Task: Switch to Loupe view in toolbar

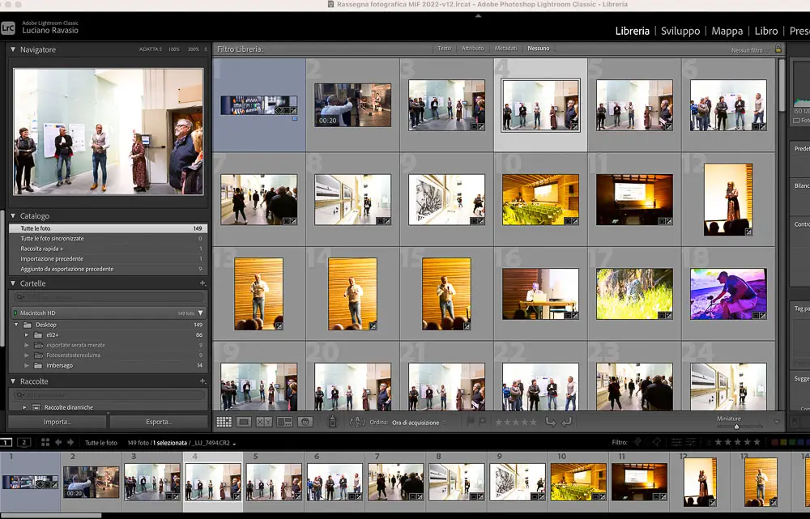Action: tap(244, 422)
